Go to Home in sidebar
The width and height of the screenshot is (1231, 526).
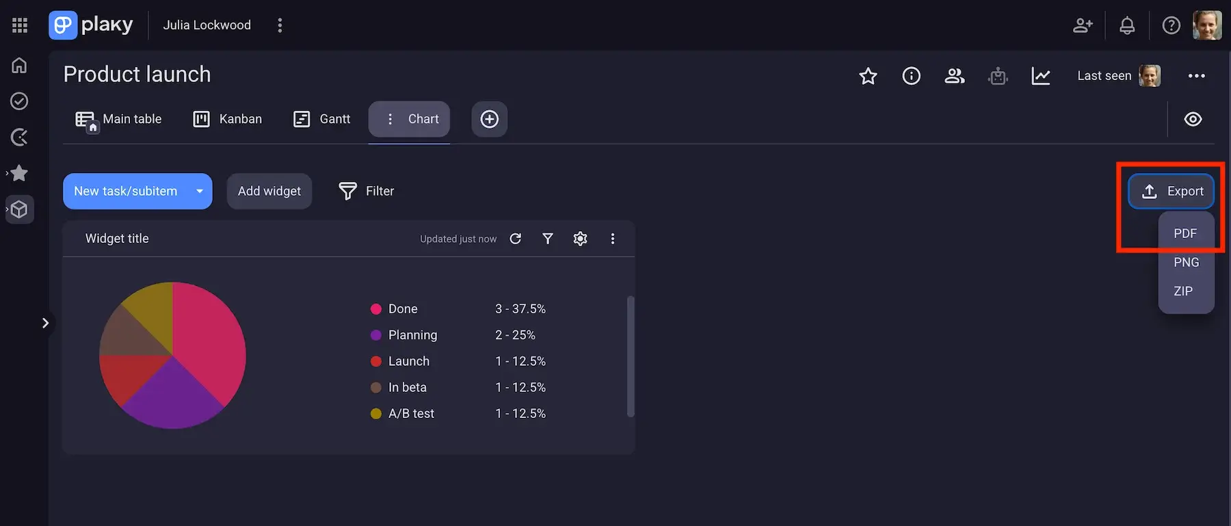pyautogui.click(x=19, y=65)
